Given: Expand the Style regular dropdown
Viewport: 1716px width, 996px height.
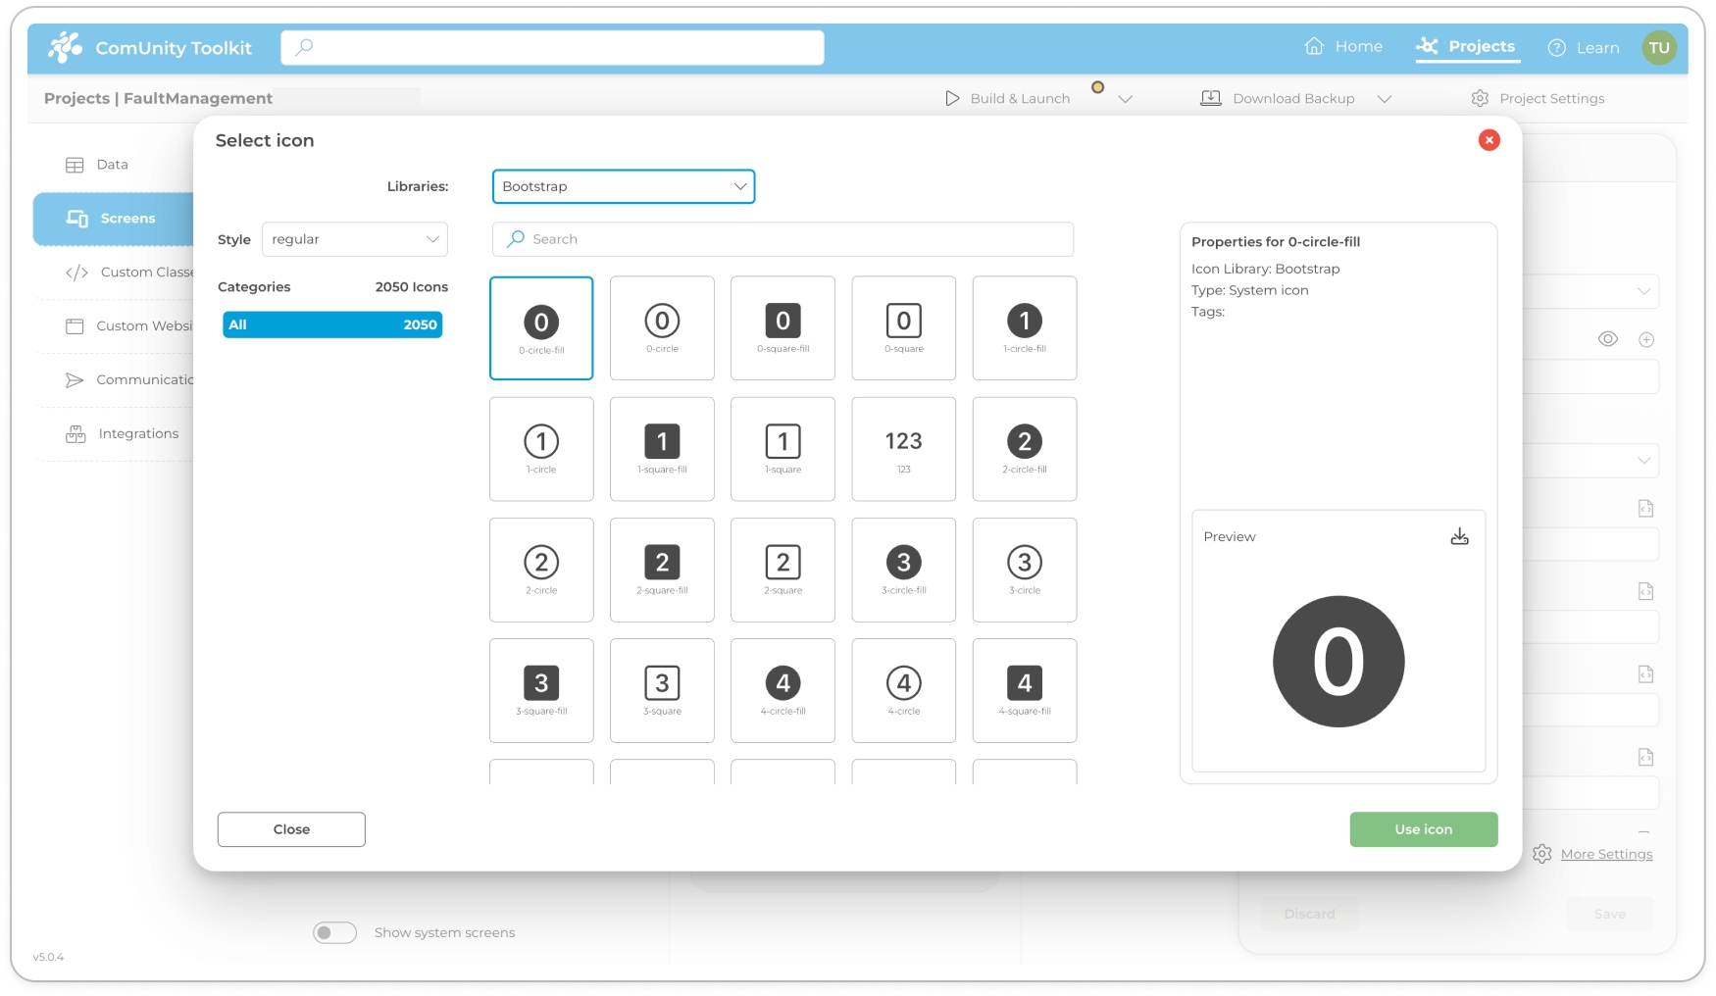Looking at the screenshot, I should 354,239.
